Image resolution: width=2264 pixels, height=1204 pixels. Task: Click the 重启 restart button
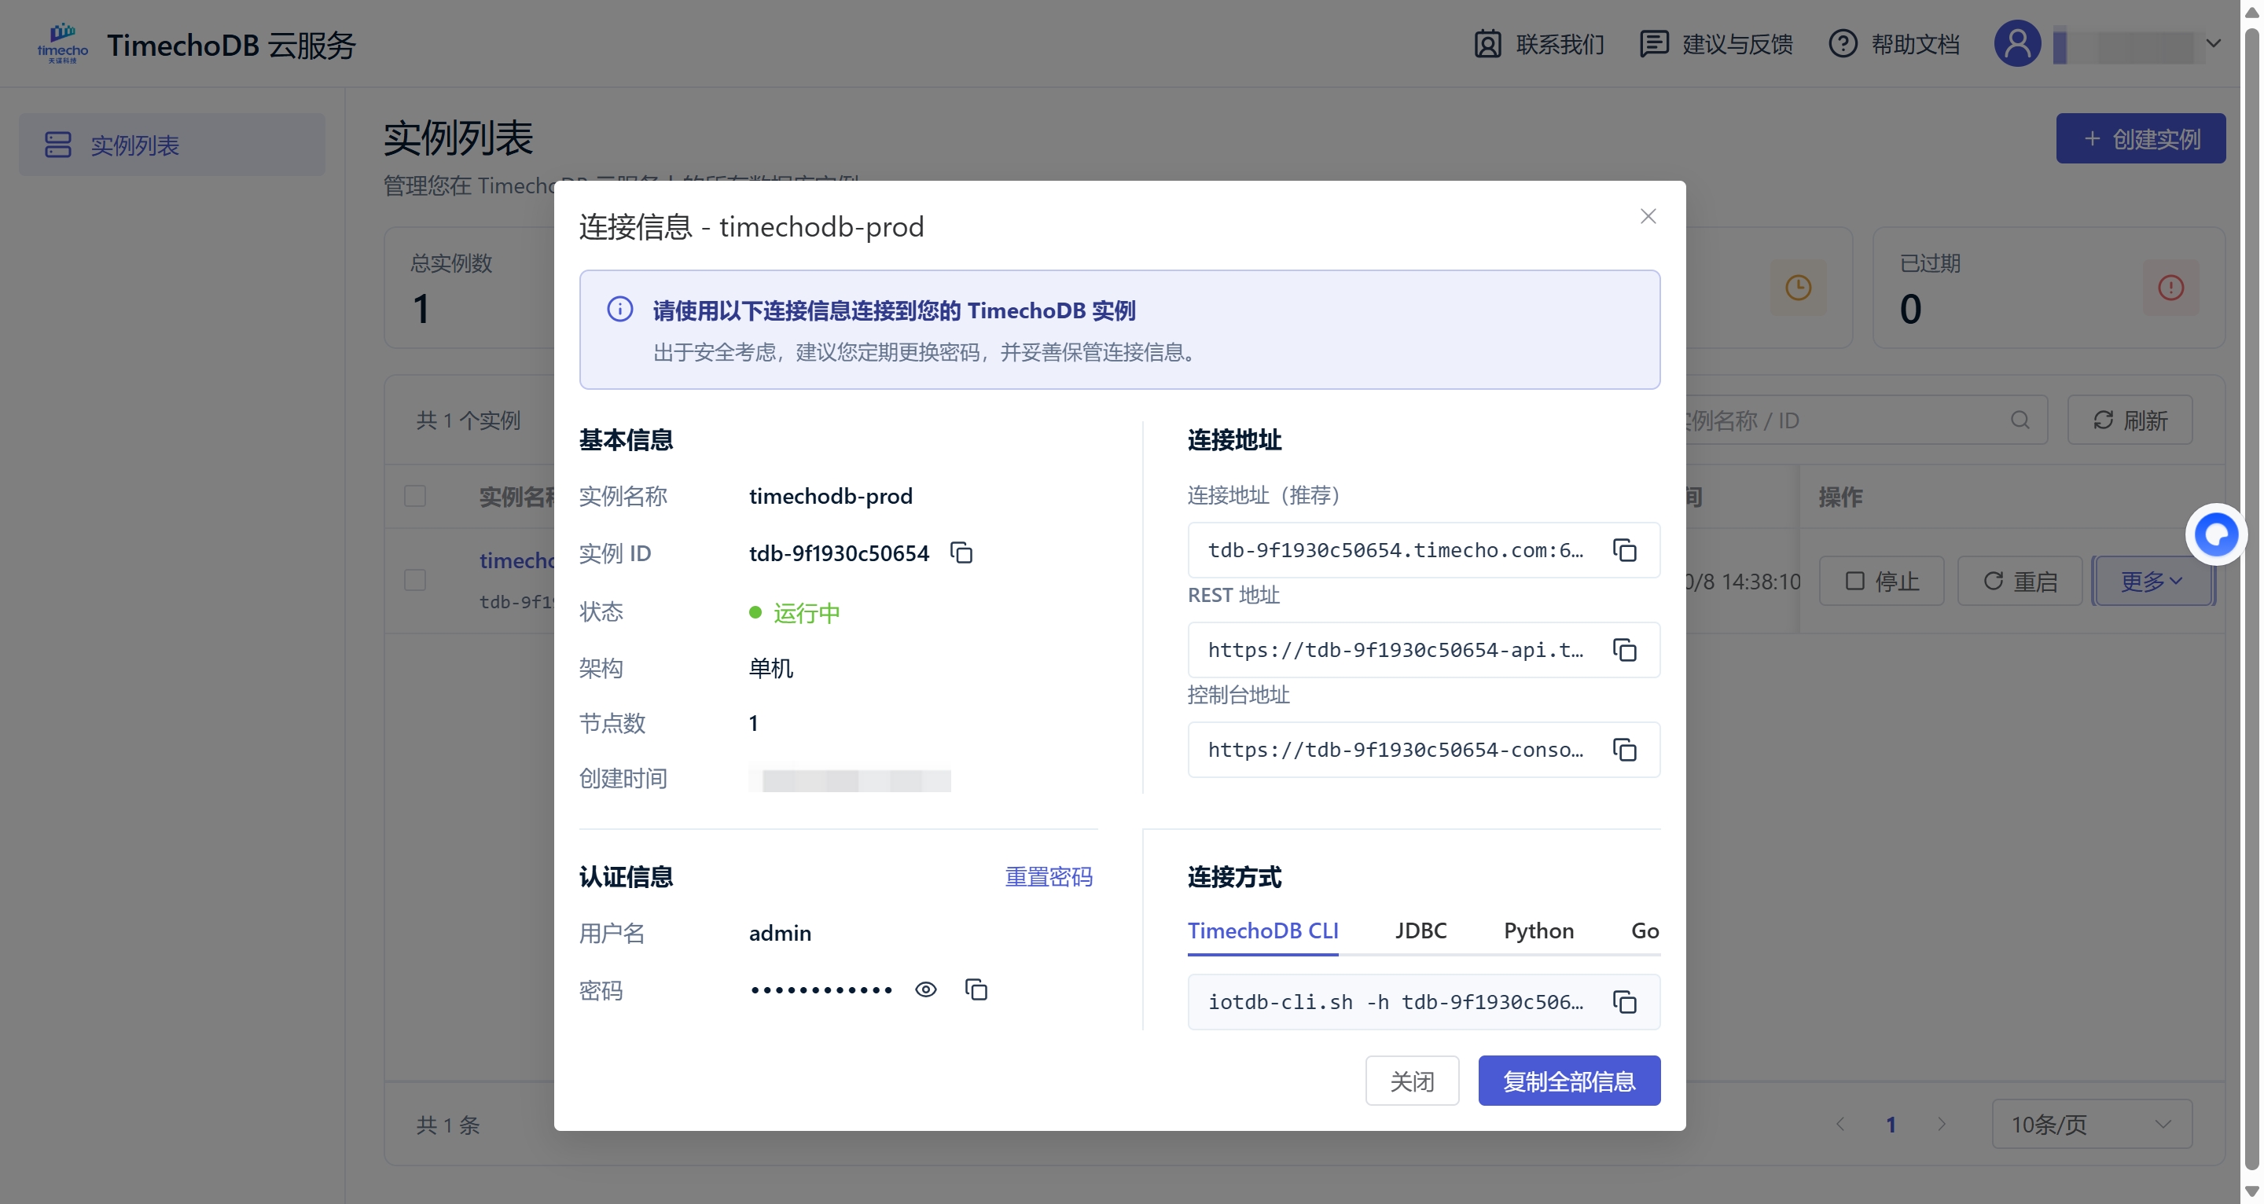2019,581
